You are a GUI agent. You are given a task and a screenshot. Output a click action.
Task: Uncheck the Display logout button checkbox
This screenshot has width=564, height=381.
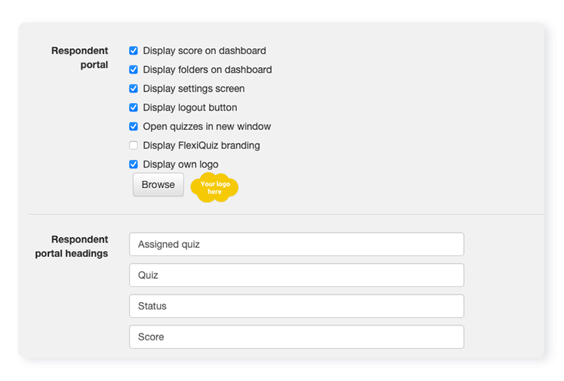pyautogui.click(x=133, y=107)
